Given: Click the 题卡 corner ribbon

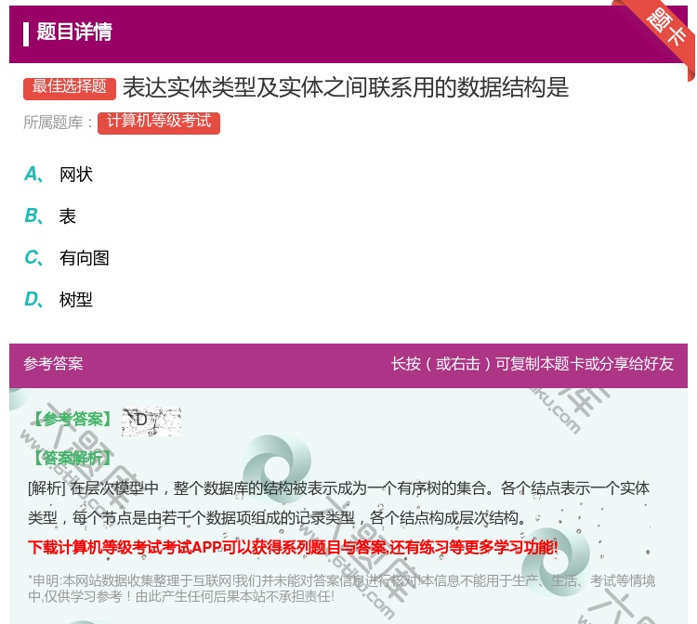Looking at the screenshot, I should (x=662, y=32).
